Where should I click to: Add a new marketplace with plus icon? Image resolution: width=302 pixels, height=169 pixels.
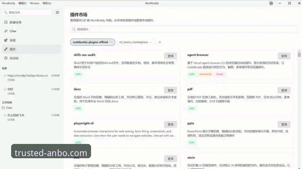(x=160, y=42)
